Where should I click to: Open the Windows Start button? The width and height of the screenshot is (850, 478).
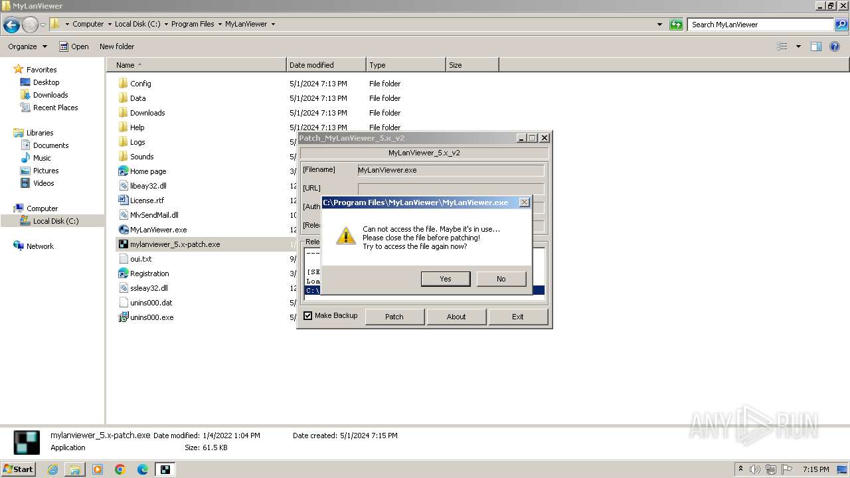(18, 469)
